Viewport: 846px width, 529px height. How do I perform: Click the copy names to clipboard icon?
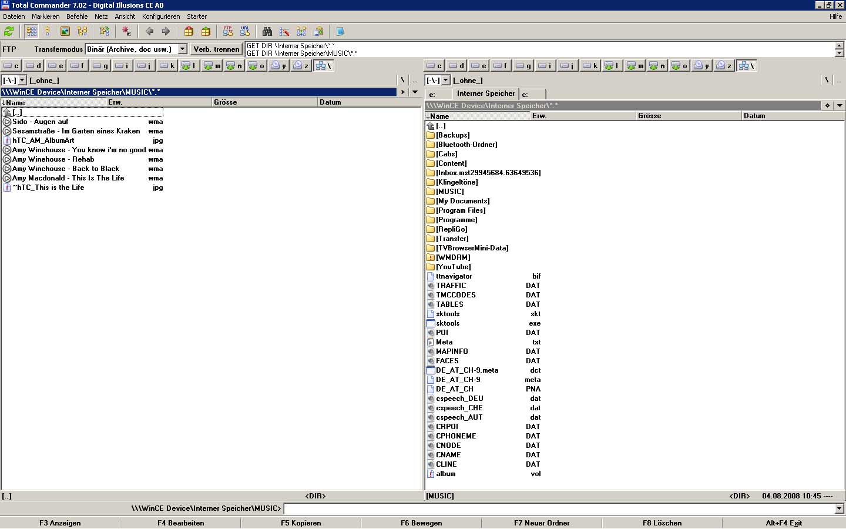click(x=318, y=31)
